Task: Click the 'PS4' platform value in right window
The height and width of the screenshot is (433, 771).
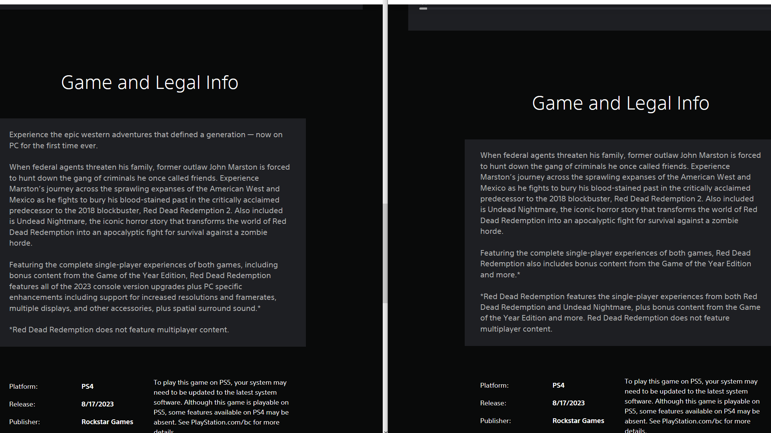Action: [x=559, y=385]
